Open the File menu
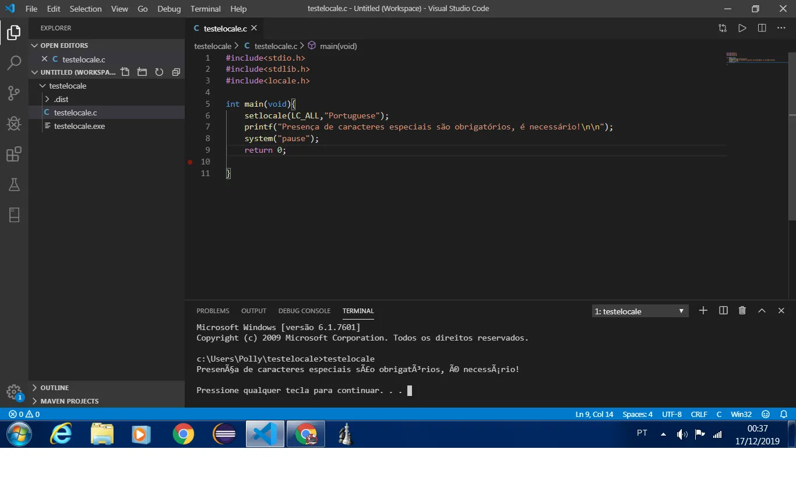The width and height of the screenshot is (796, 498). (x=31, y=9)
